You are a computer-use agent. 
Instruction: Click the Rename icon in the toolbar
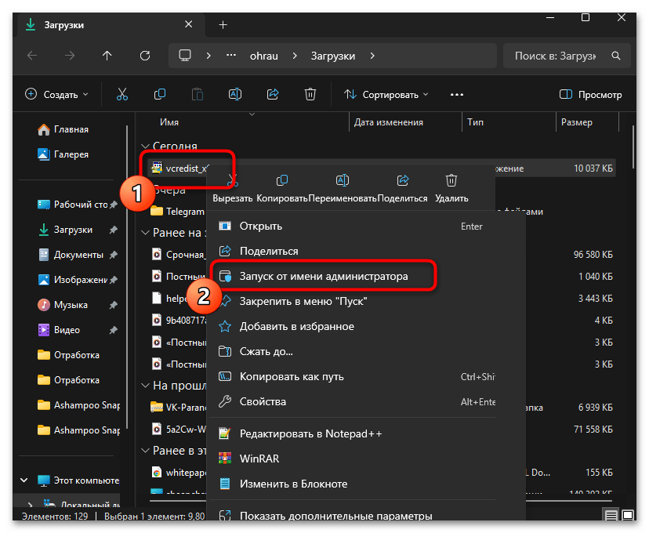[x=235, y=95]
